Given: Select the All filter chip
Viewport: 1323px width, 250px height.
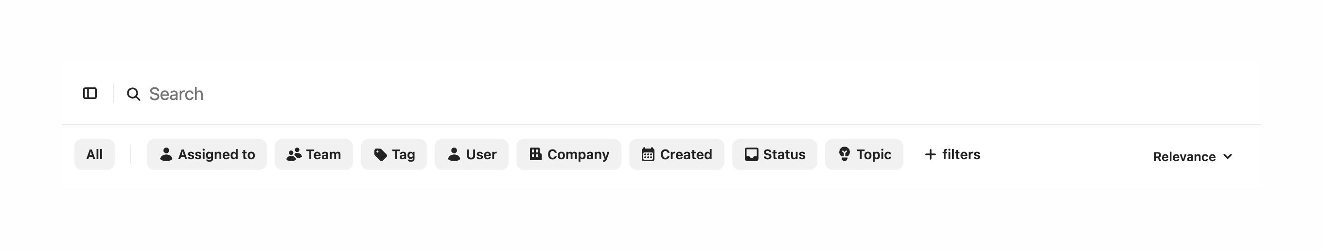Looking at the screenshot, I should coord(94,154).
